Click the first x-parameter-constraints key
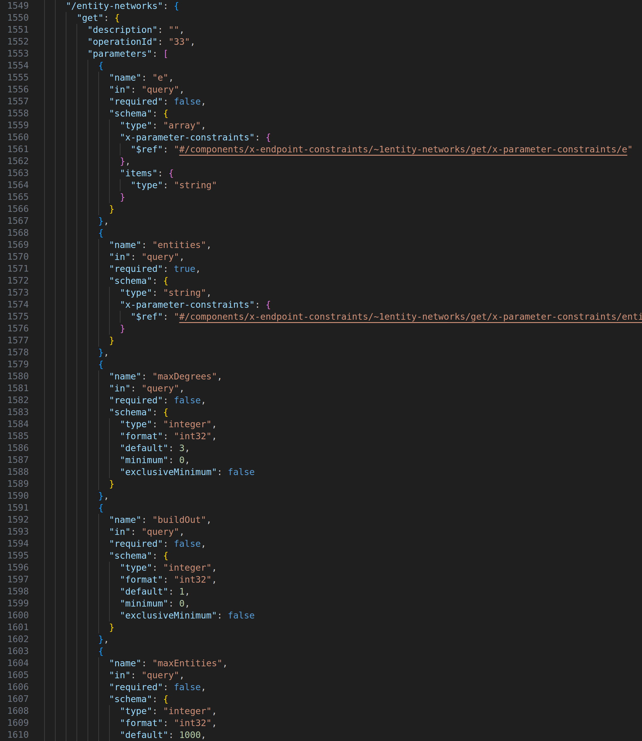The image size is (642, 741). pyautogui.click(x=187, y=137)
